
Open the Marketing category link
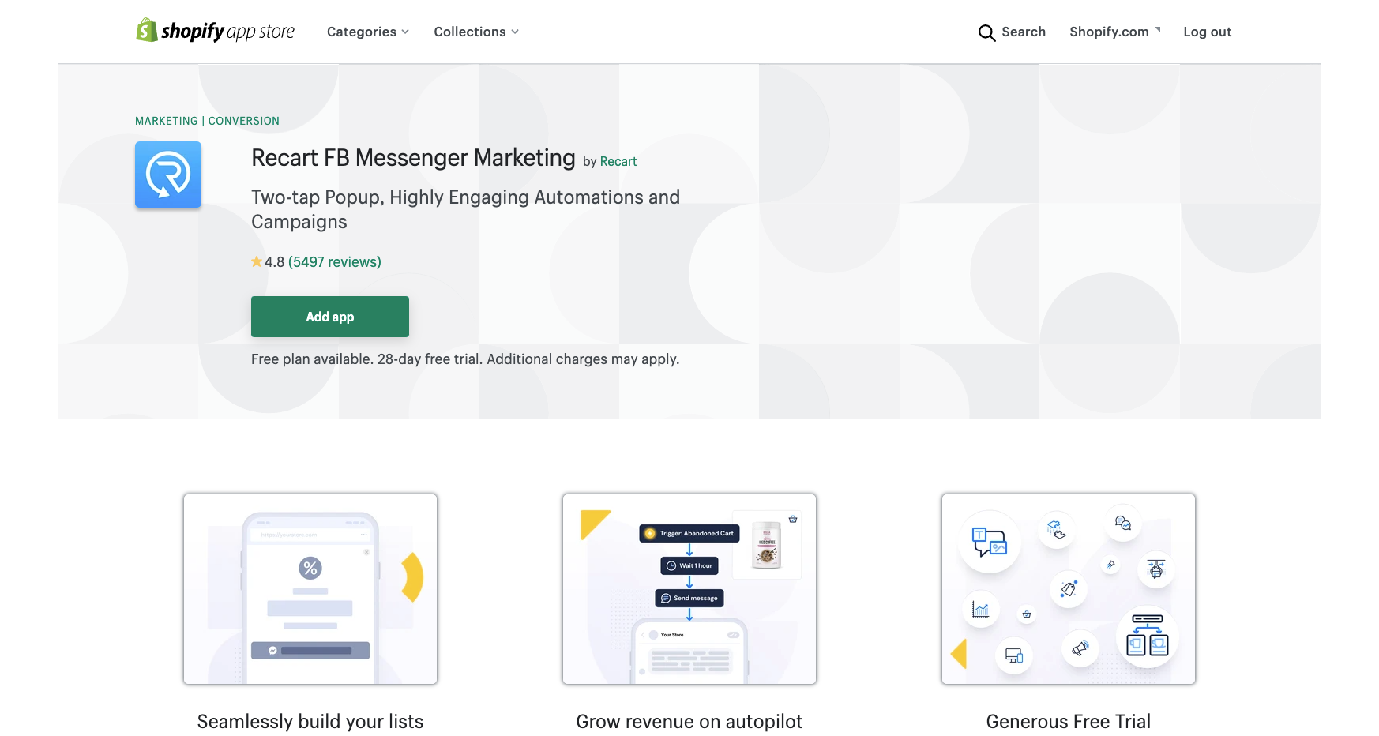tap(167, 121)
